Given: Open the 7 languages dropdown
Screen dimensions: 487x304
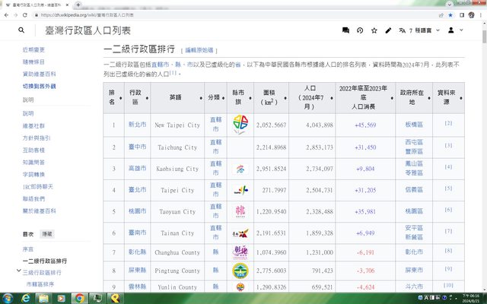Looking at the screenshot, I should click(x=420, y=30).
